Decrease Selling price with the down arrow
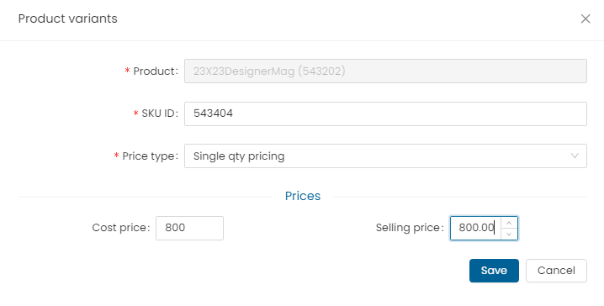Screen dimensions: 604x306 pyautogui.click(x=509, y=234)
